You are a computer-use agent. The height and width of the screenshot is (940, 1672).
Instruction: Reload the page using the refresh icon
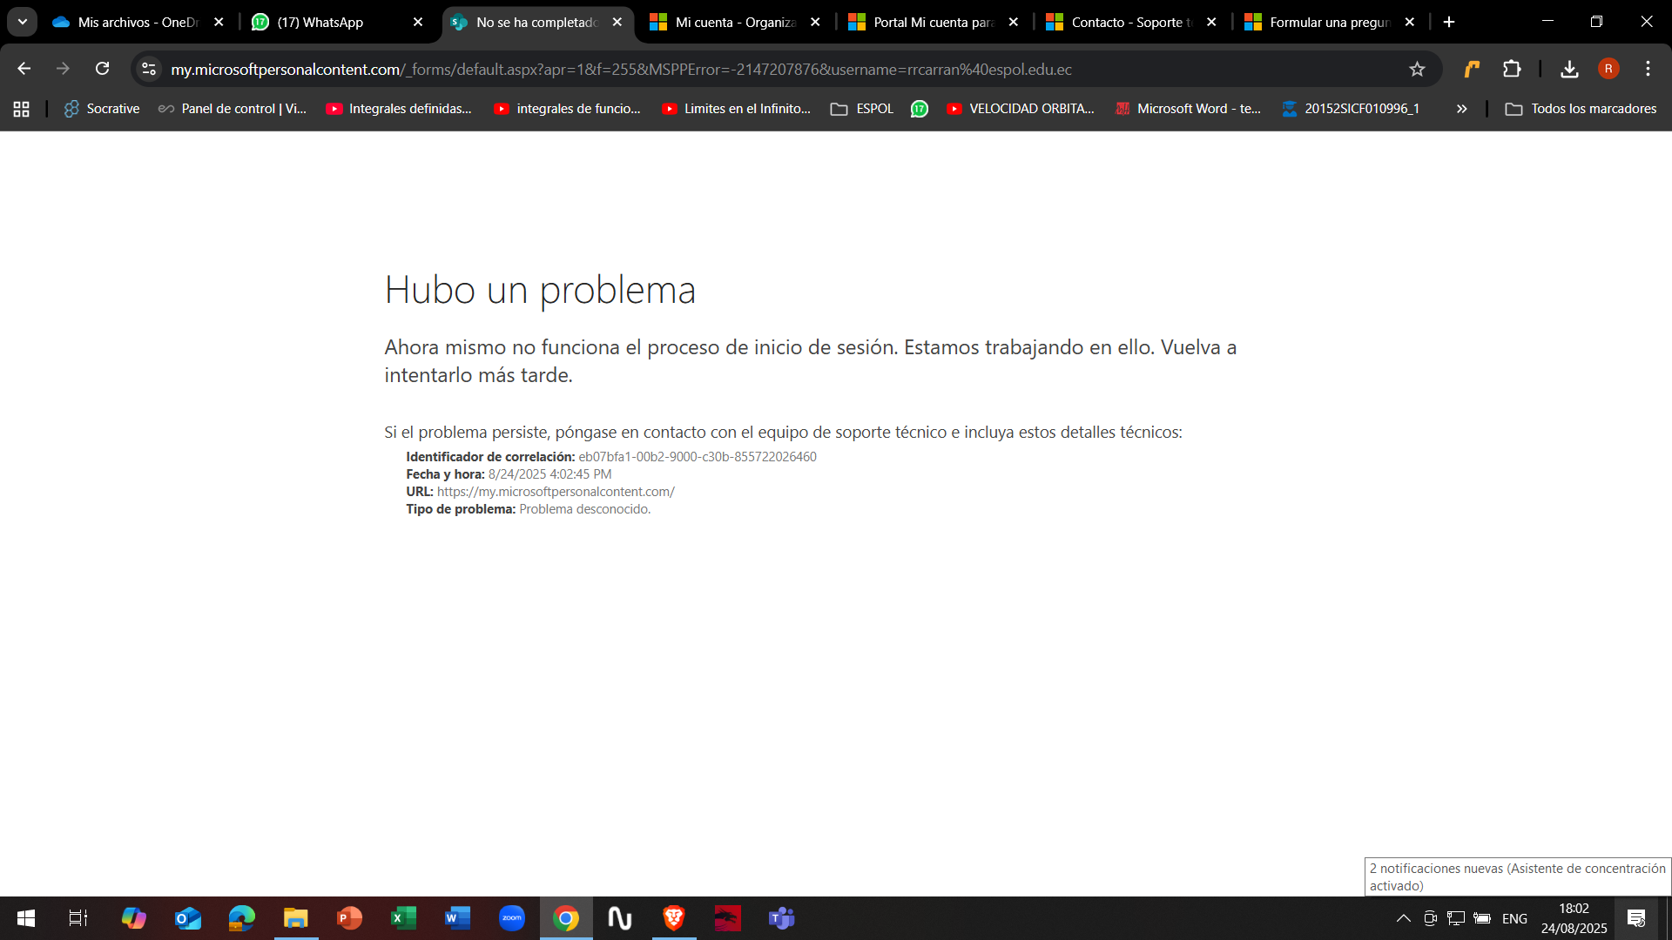103,69
